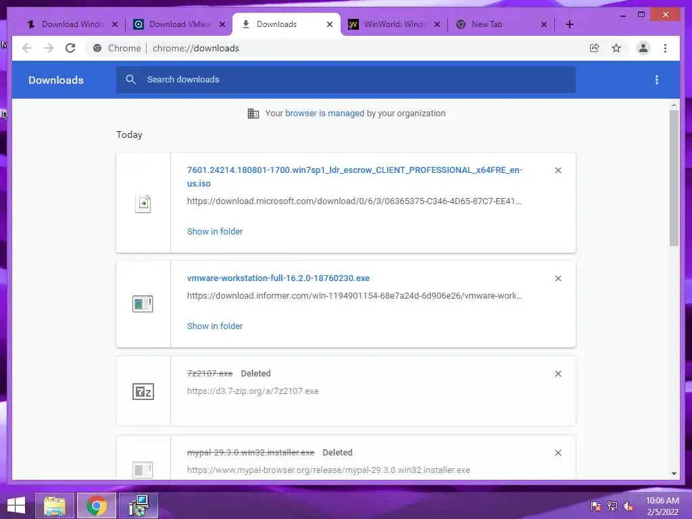Open the Chrome three-dot menu
This screenshot has height=519, width=692.
tap(665, 48)
